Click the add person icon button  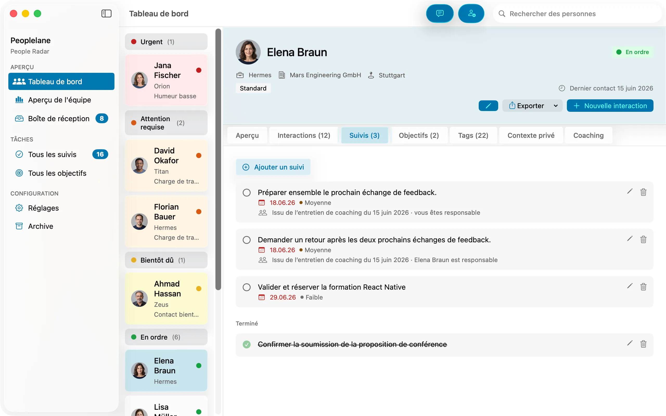[x=471, y=14]
